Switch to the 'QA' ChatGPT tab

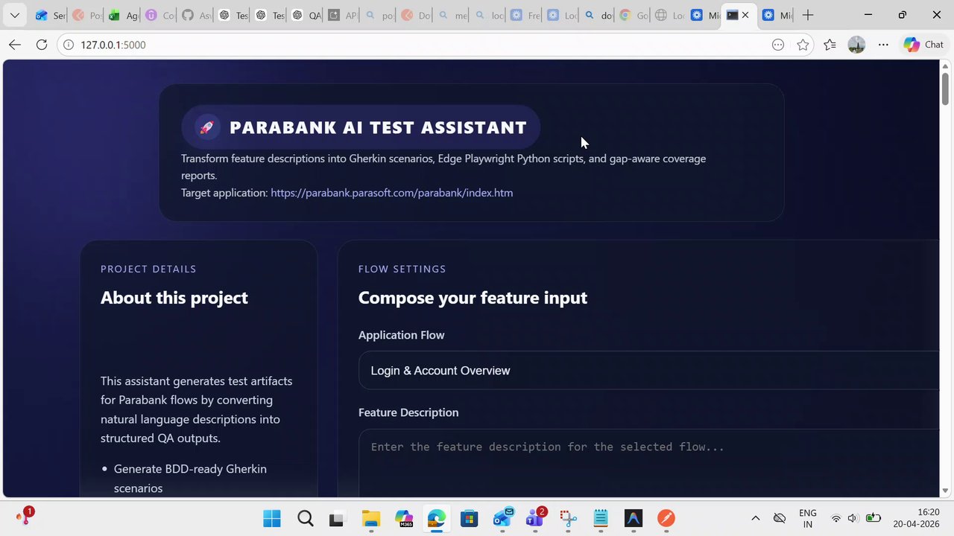coord(306,15)
